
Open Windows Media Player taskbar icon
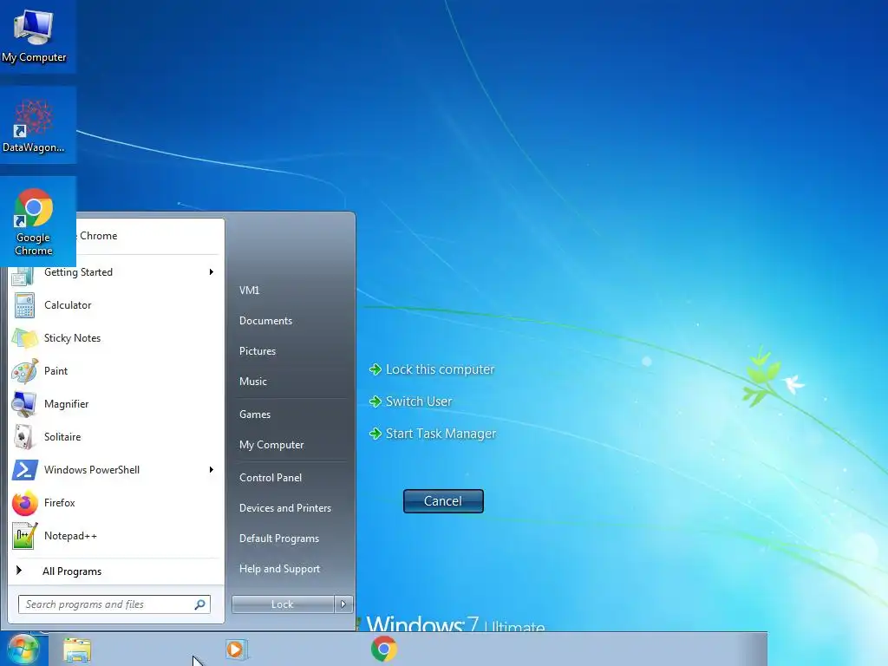pyautogui.click(x=236, y=649)
